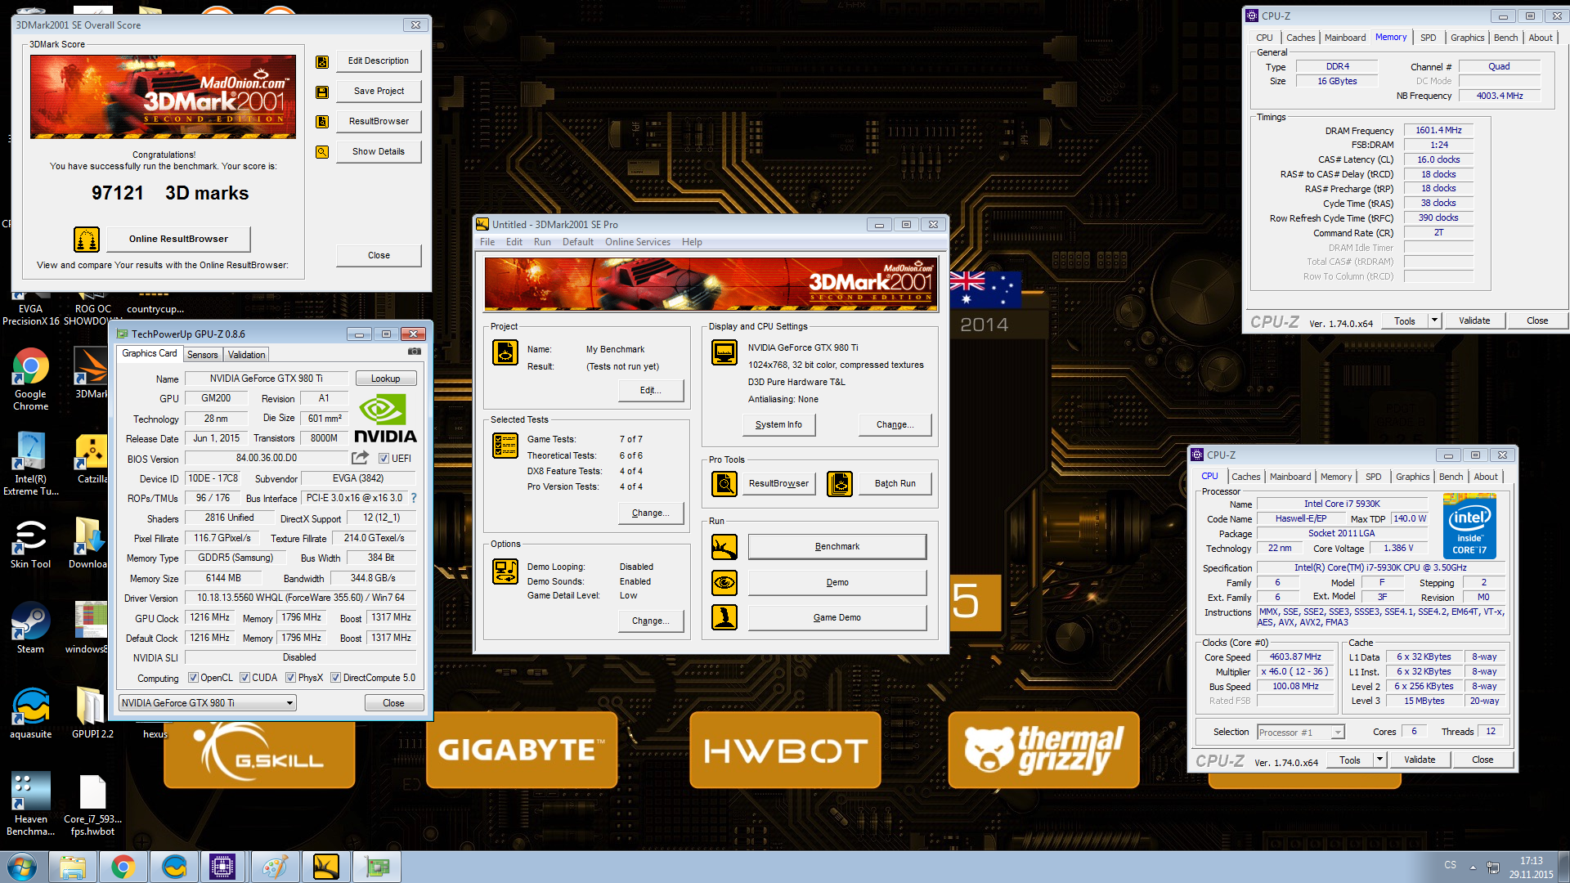Click GPU-Z screenshot camera icon
The image size is (1570, 883).
coord(415,352)
